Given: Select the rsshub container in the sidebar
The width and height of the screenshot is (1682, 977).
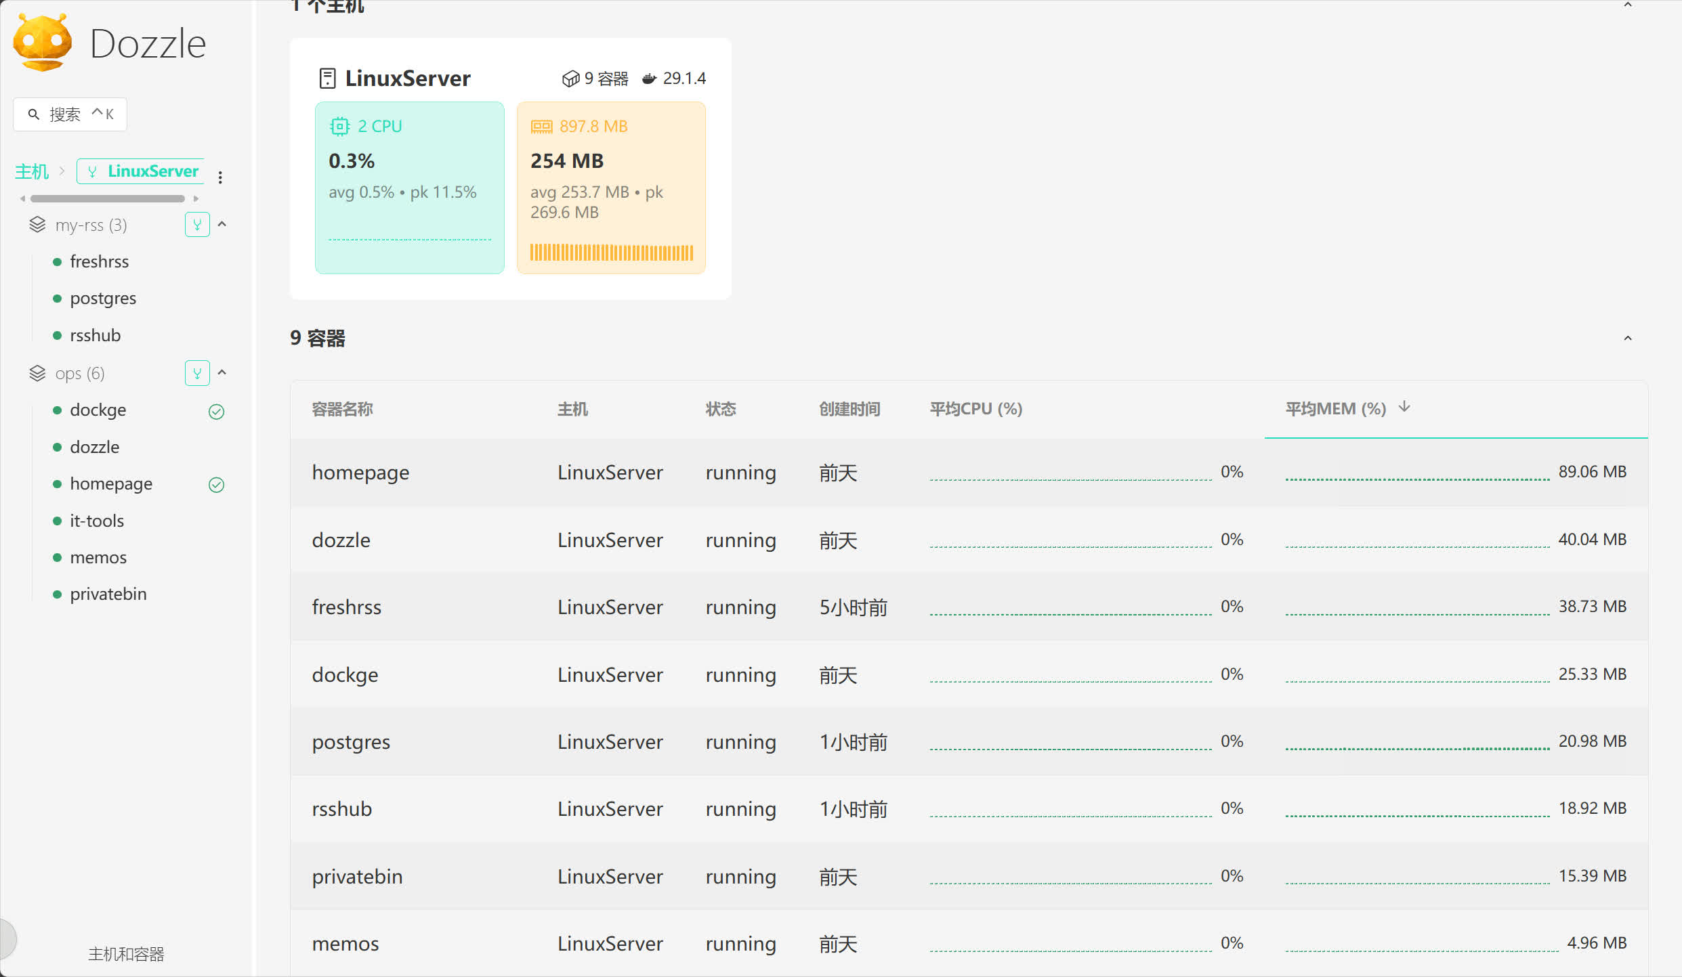Looking at the screenshot, I should 95,336.
